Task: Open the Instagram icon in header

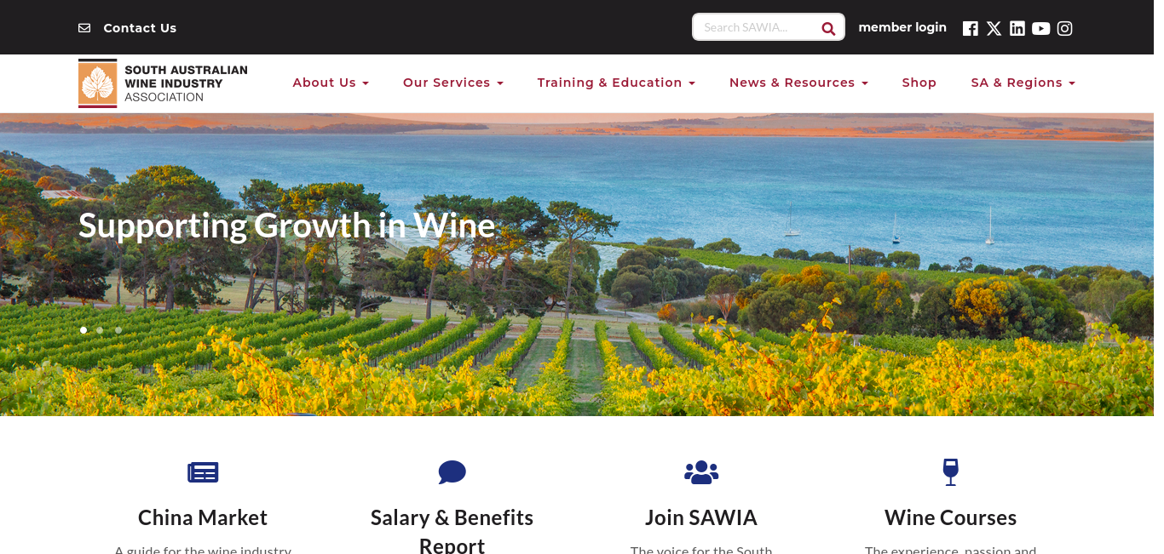Action: point(1064,28)
